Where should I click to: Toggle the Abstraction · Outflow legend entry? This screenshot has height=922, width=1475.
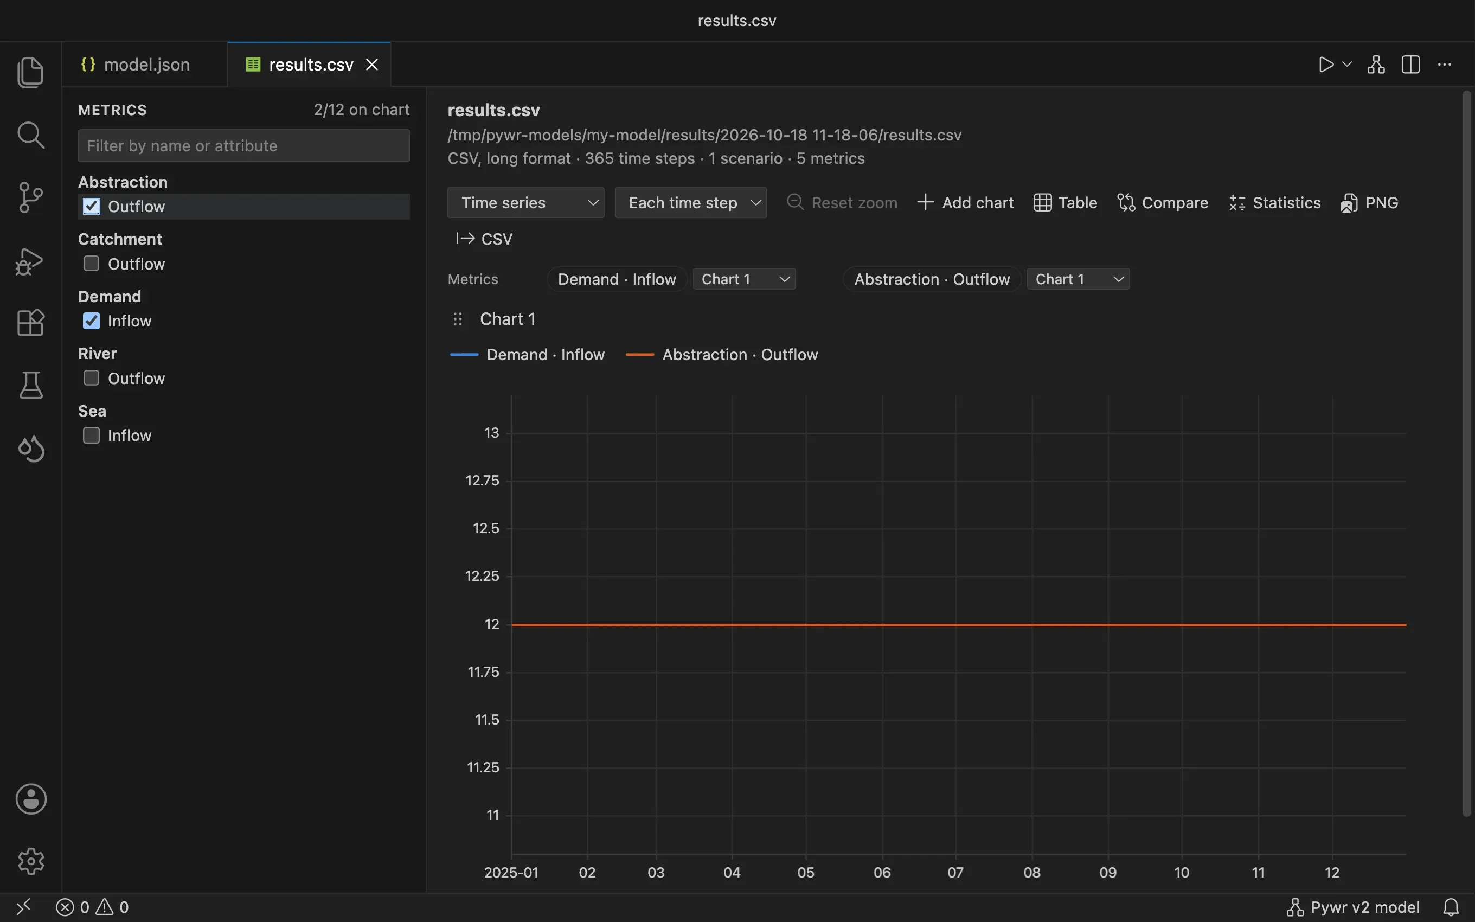point(722,355)
